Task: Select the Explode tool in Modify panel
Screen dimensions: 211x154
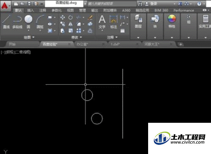Action: pyautogui.click(x=90, y=24)
